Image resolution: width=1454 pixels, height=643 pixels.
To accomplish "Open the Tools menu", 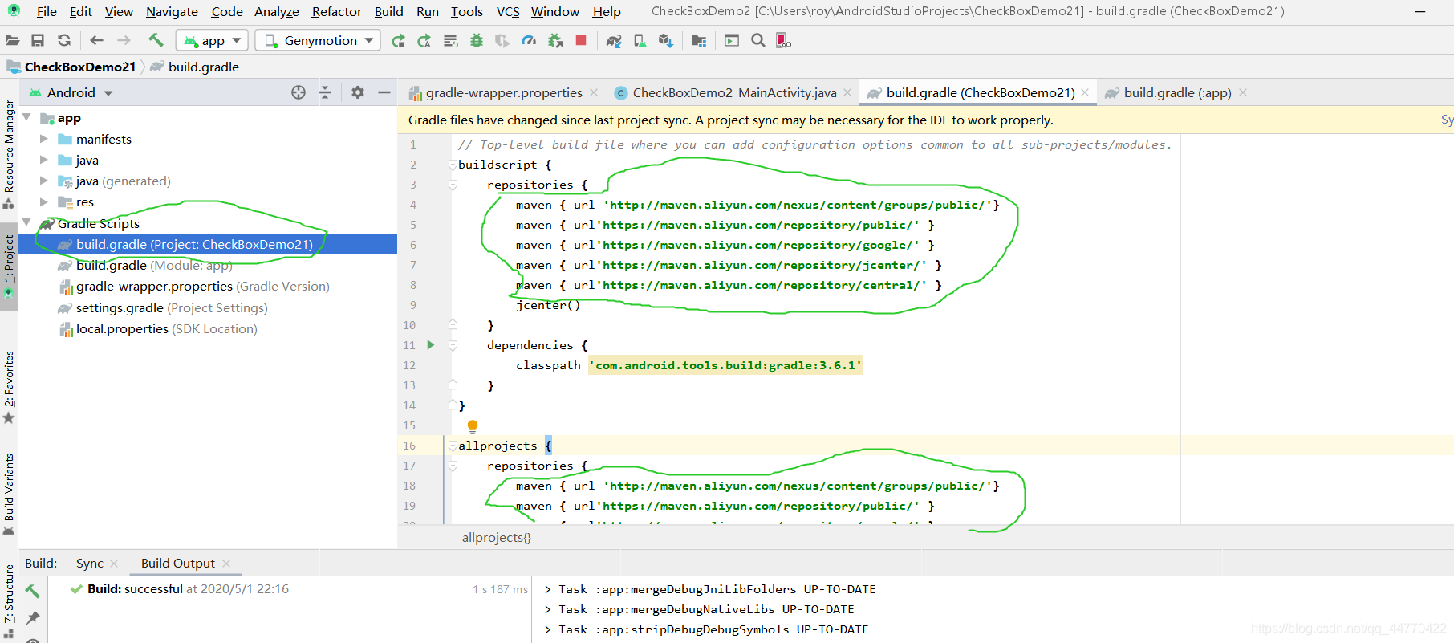I will [466, 11].
